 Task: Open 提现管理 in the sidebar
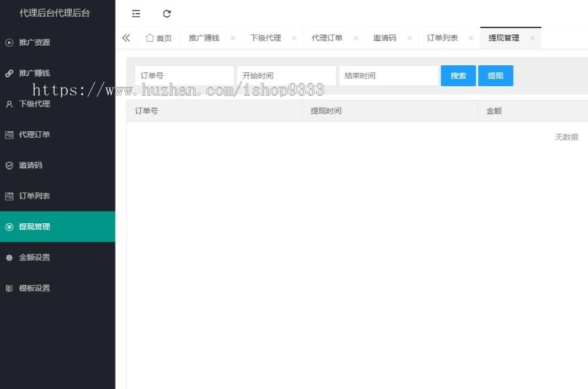coord(57,226)
